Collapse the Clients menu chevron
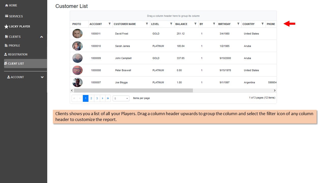 click(x=42, y=37)
